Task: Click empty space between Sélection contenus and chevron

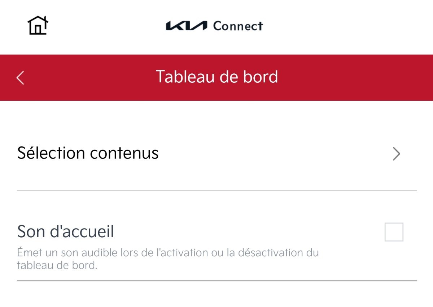Action: pyautogui.click(x=274, y=154)
